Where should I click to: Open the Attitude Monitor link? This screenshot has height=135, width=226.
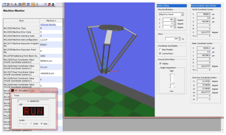[x=48, y=24]
